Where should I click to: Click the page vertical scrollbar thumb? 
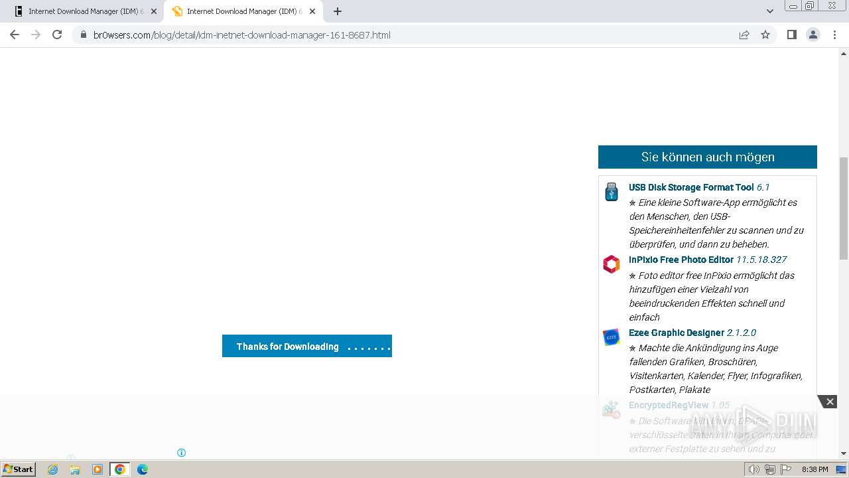pos(844,208)
